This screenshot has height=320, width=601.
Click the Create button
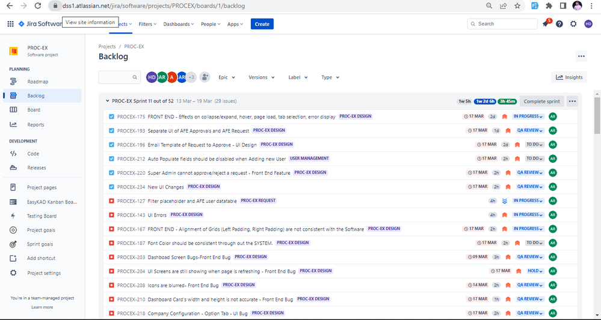point(262,23)
